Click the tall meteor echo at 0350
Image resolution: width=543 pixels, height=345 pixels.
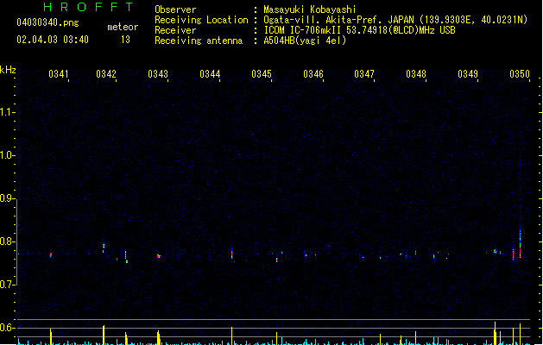coord(521,242)
